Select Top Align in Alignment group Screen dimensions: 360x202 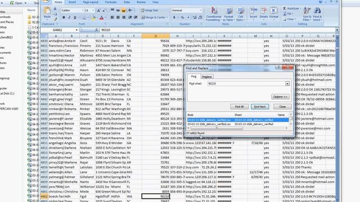coord(112,10)
